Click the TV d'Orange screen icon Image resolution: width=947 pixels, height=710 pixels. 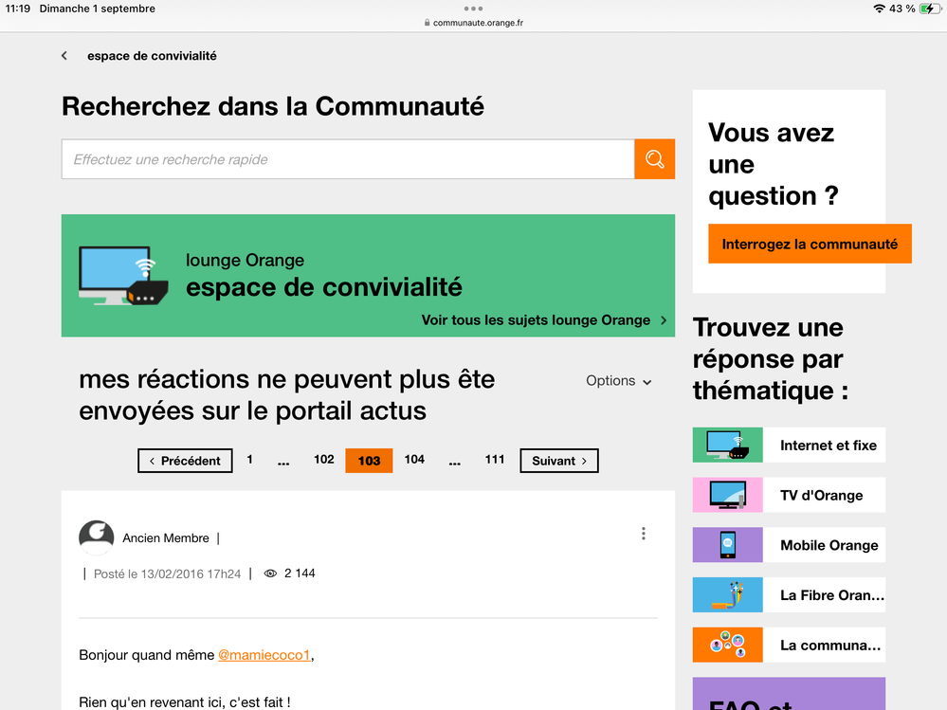(x=728, y=495)
